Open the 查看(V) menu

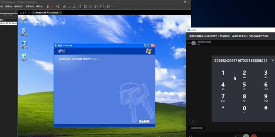click(9, 7)
